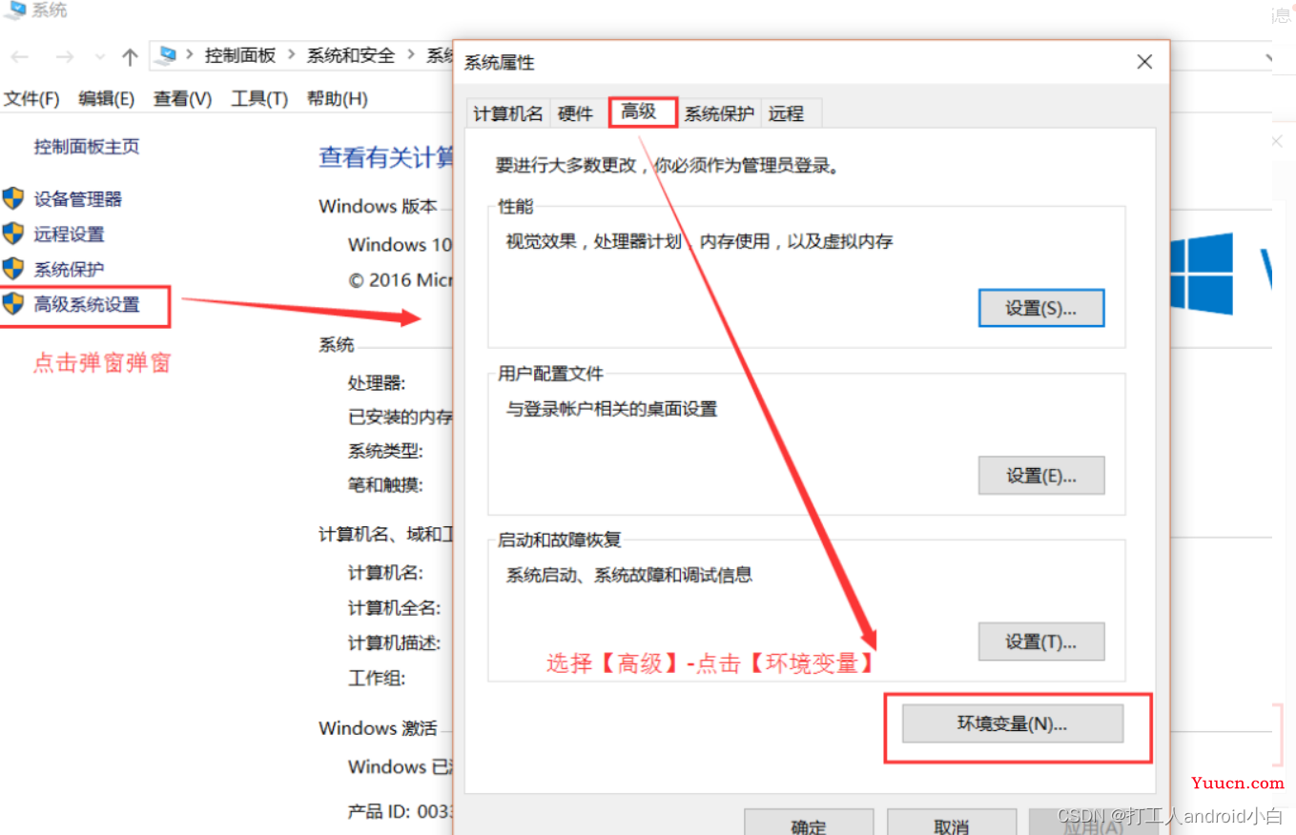Click the 确定 button
1296x835 pixels.
pyautogui.click(x=809, y=824)
